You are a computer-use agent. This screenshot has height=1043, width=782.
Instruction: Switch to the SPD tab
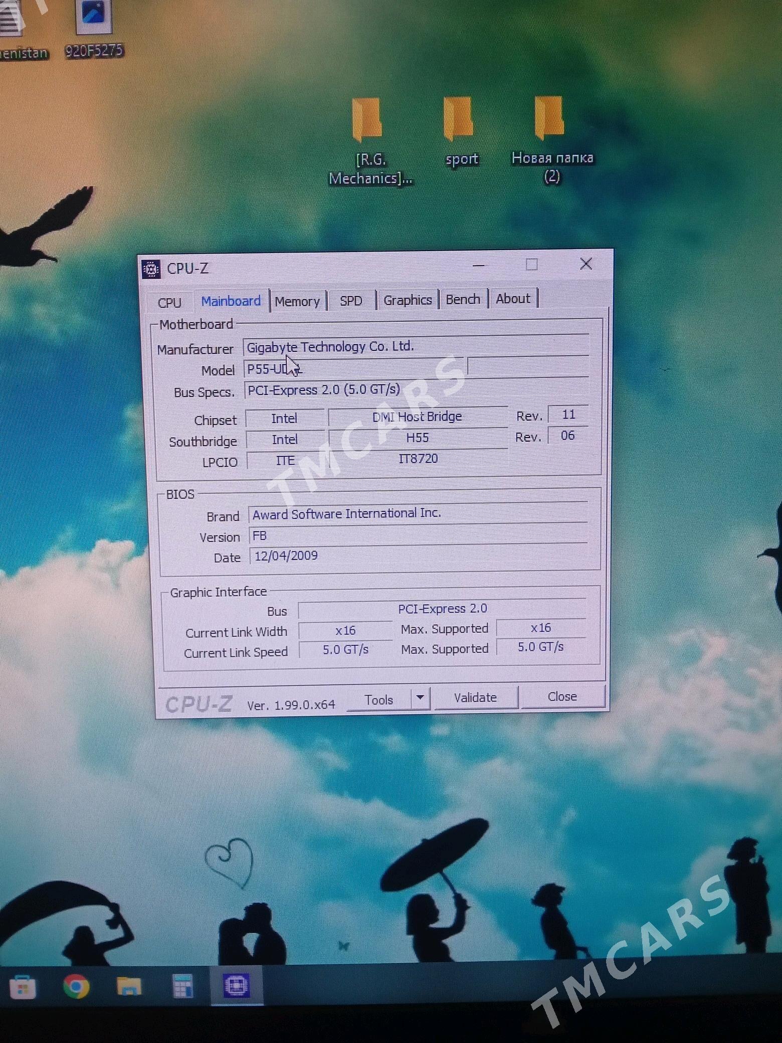tap(351, 301)
